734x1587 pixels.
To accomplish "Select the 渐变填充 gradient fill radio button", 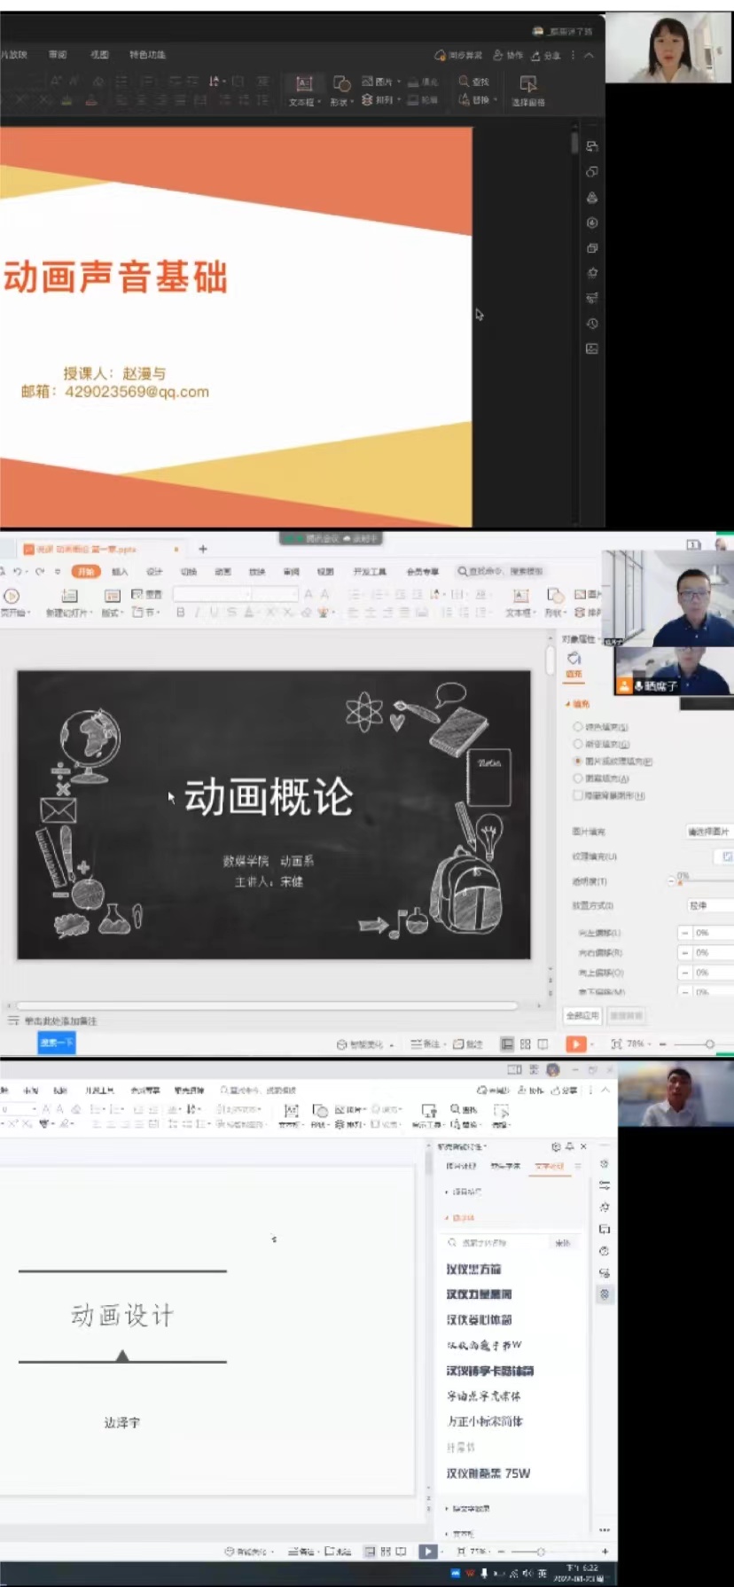I will pos(578,744).
